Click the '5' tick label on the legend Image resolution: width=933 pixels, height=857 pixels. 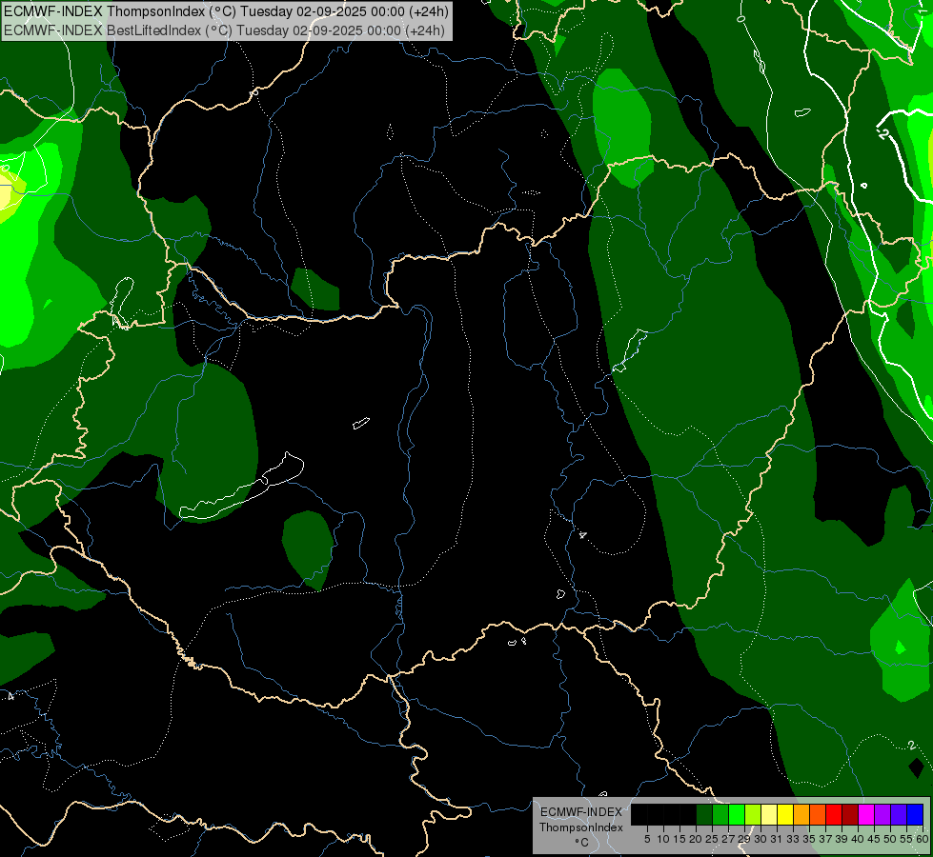647,839
